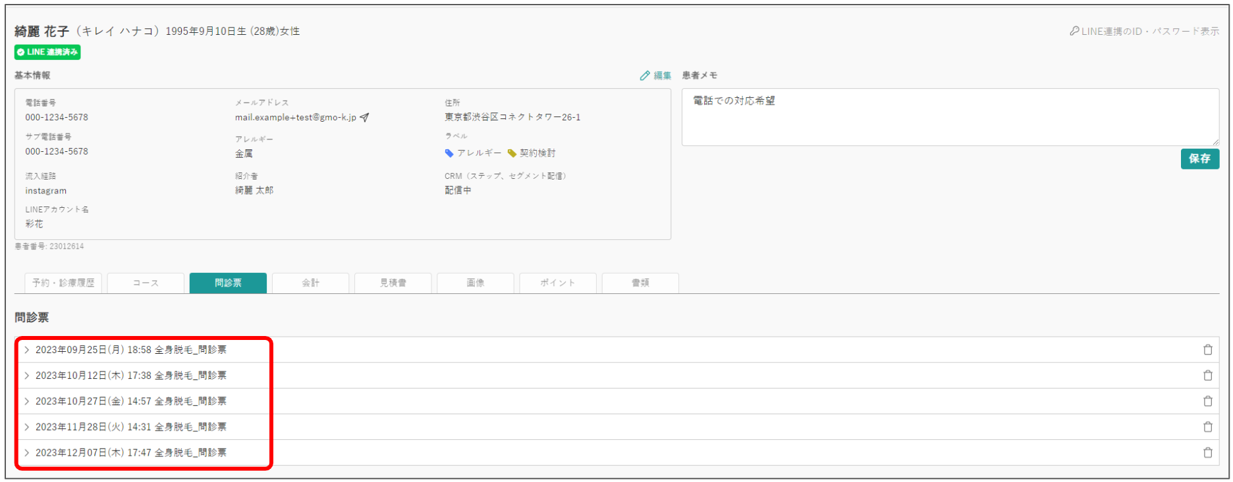Delete the 2023年09月25日 questionnaire via trash icon
Viewport: 1233px width, 482px height.
(1207, 350)
